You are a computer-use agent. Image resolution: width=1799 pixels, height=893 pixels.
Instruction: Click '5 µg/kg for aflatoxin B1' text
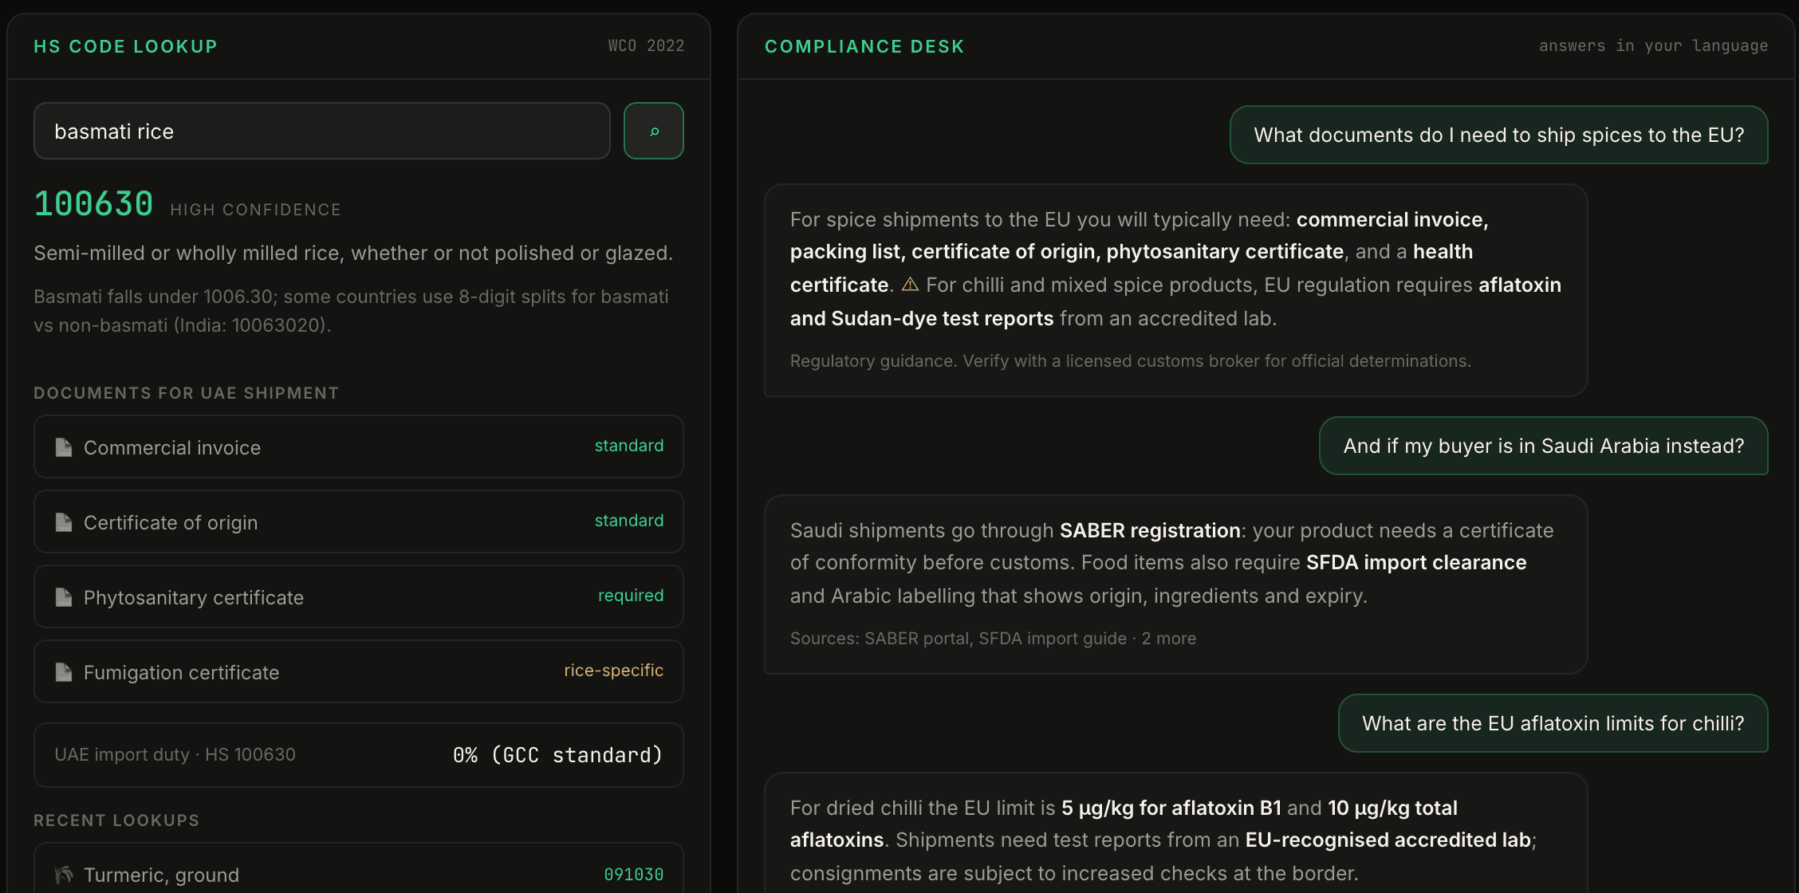(1171, 808)
